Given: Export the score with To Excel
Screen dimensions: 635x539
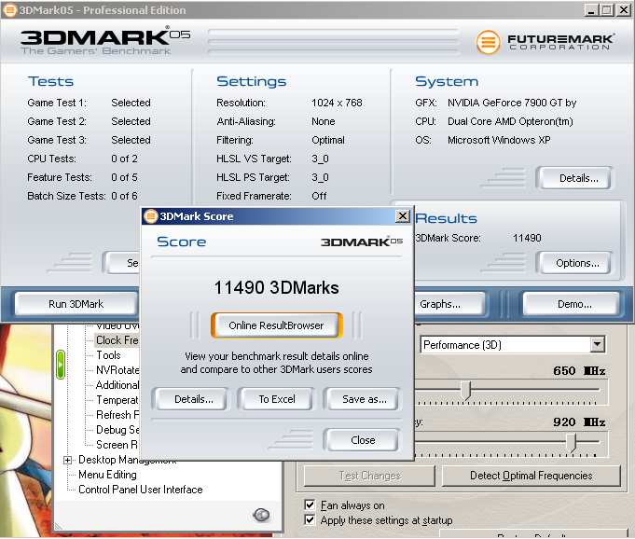Looking at the screenshot, I should tap(277, 399).
